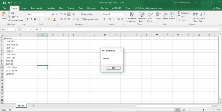222x112 pixels.
Task: Switch to the Formulas tab
Action: 51,8
